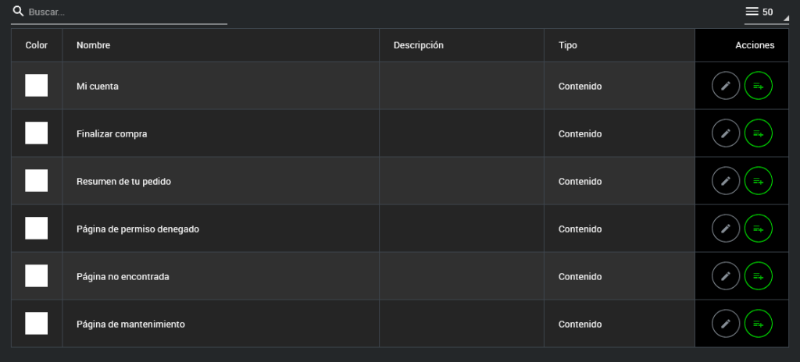Edit 'Resumen de tu pedido' pencil icon
Image resolution: width=800 pixels, height=362 pixels.
coord(726,181)
